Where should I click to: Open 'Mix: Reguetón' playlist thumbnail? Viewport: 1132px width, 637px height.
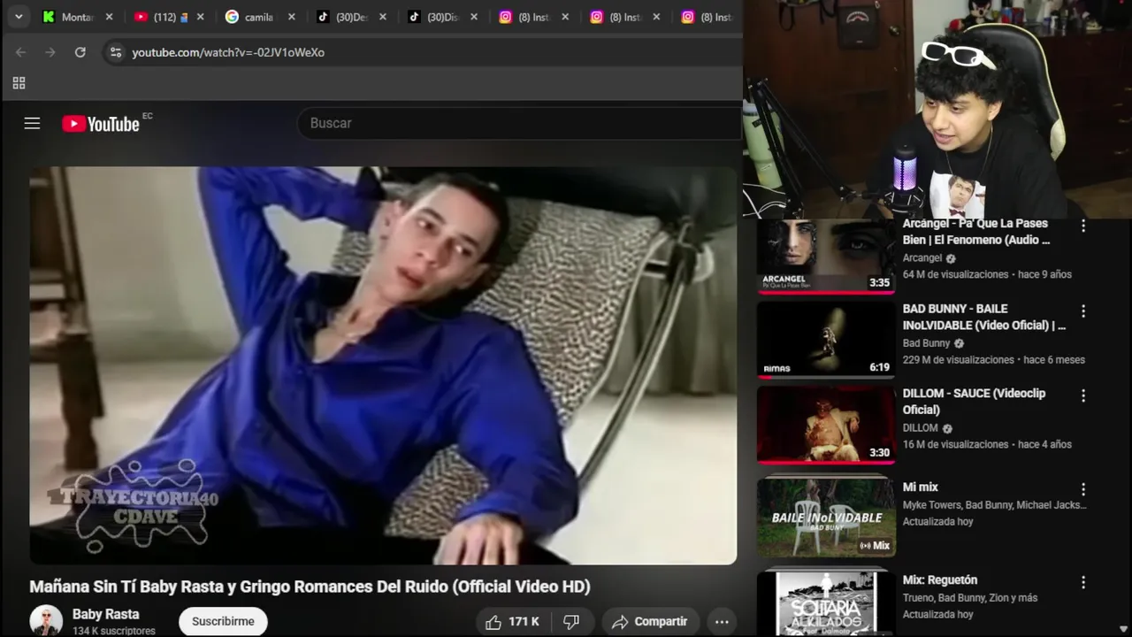826,602
